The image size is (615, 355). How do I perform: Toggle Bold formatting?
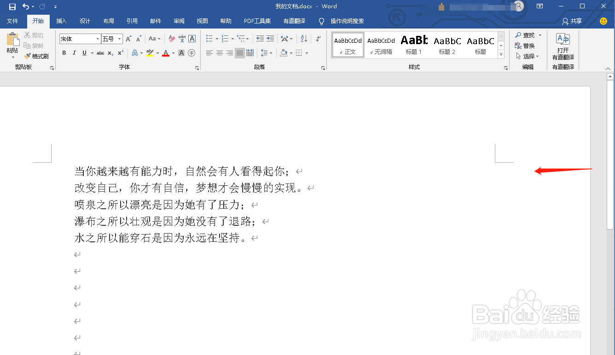tap(64, 53)
